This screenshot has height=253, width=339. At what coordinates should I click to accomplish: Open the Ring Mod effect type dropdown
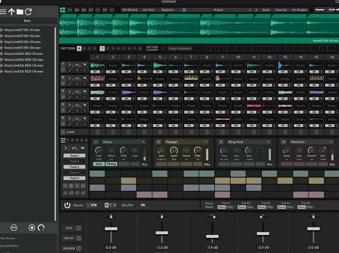click(x=249, y=142)
